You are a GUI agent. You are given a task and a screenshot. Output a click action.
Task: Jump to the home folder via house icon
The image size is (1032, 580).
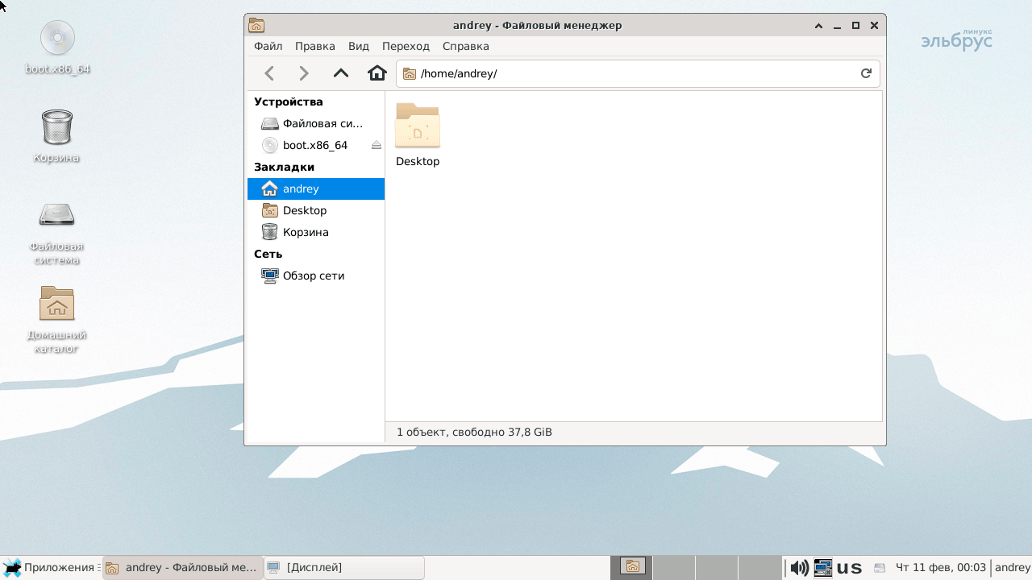click(377, 73)
